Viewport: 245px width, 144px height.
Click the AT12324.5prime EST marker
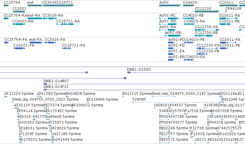(x=6, y=97)
